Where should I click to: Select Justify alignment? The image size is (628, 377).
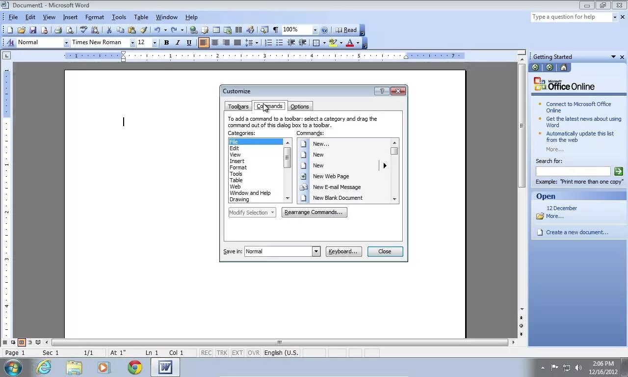(237, 43)
